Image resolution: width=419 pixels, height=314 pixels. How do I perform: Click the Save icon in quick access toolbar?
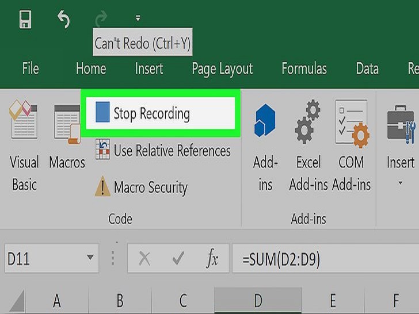click(25, 20)
